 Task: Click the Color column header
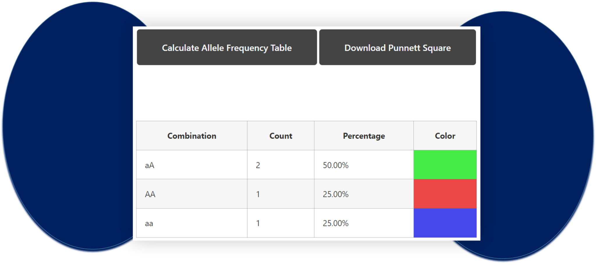click(445, 136)
